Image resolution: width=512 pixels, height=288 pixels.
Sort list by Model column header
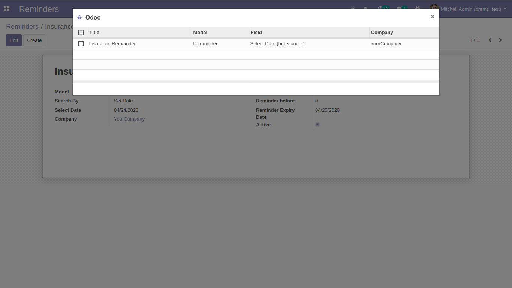[220, 33]
